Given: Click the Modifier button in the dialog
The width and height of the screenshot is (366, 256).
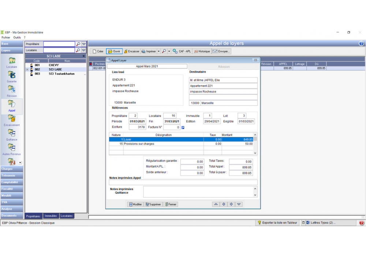Looking at the screenshot, I should (x=135, y=204).
